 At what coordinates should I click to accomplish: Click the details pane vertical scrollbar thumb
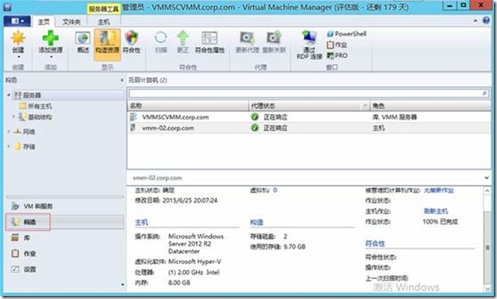[488, 247]
